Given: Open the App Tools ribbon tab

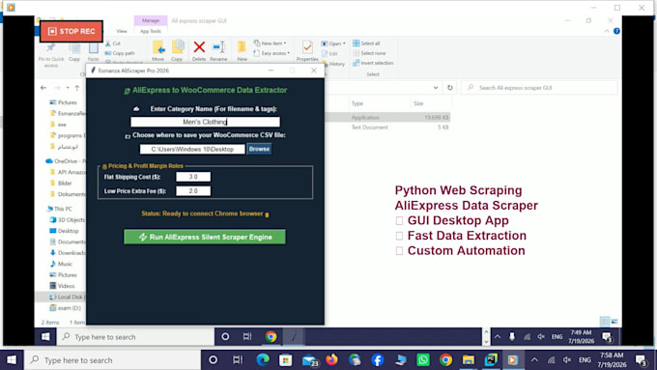Looking at the screenshot, I should pyautogui.click(x=151, y=31).
